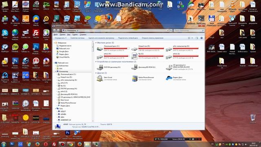Click Свойства системы toolbar button

77,38
